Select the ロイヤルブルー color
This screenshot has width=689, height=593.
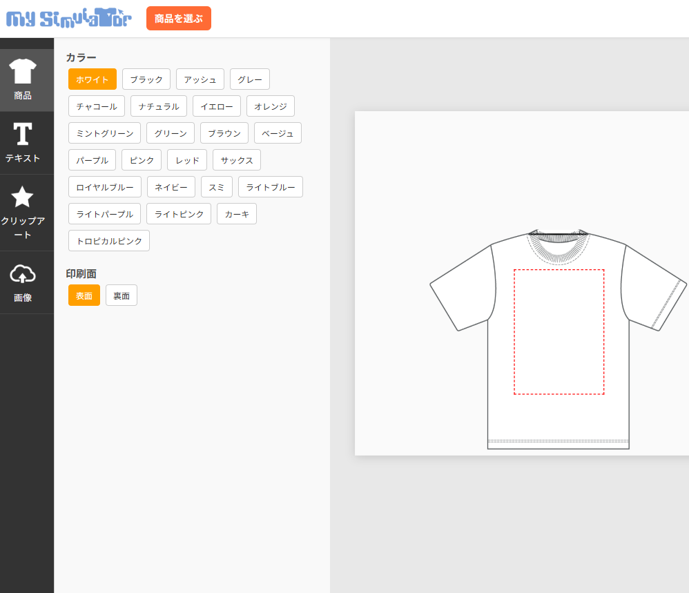[105, 187]
